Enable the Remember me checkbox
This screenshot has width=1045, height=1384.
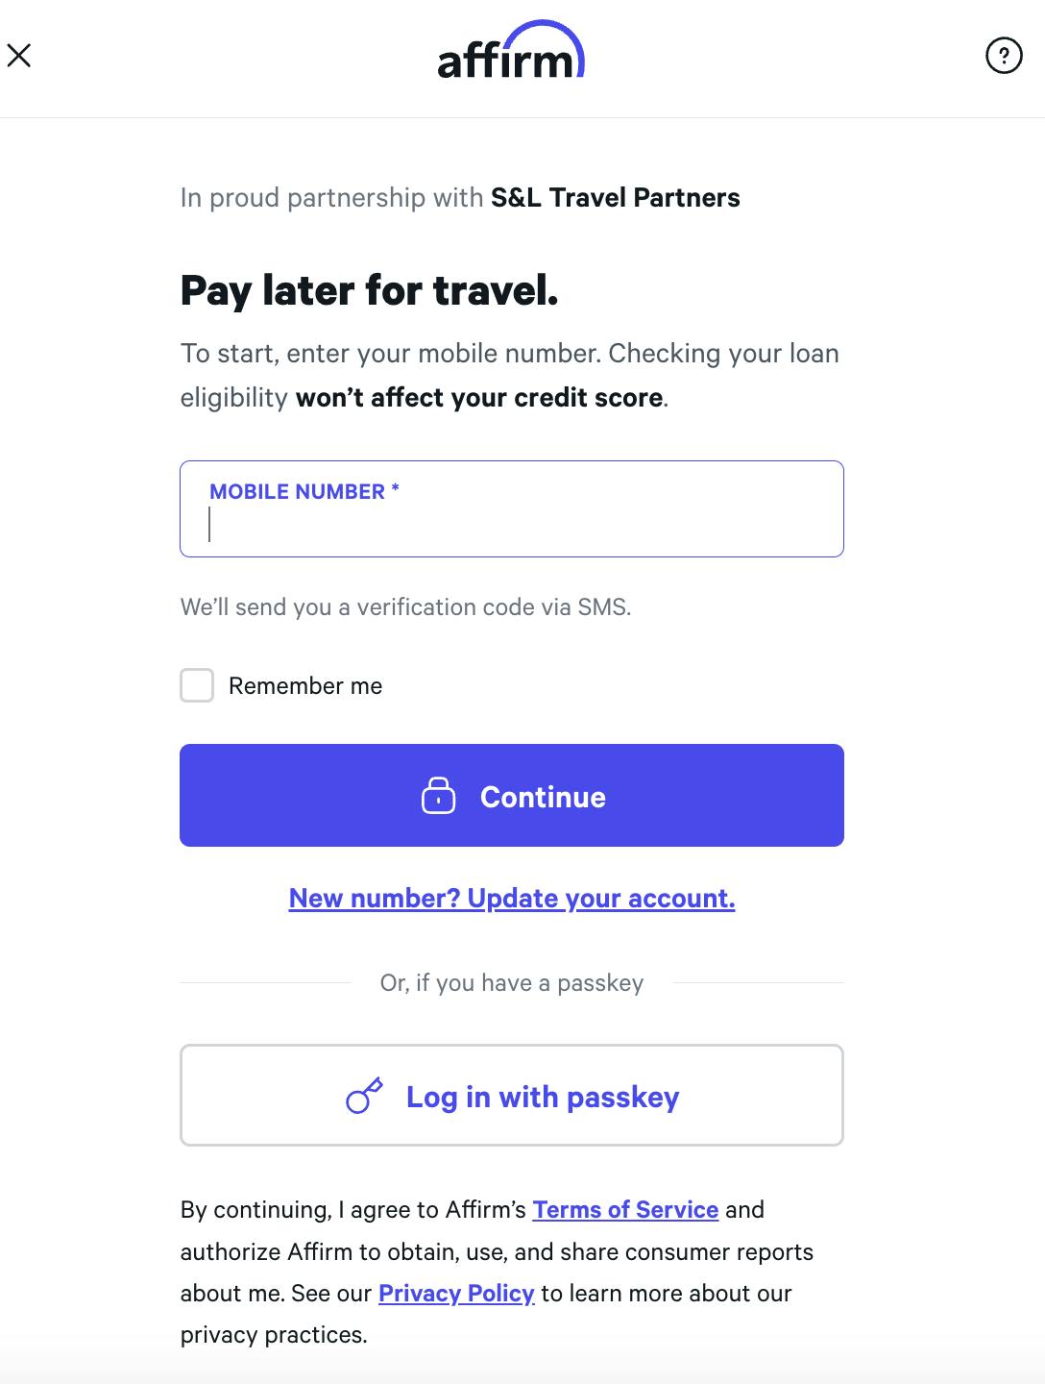pyautogui.click(x=197, y=685)
